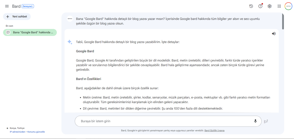Image resolution: width=294 pixels, height=139 pixels.
Task: Select recent chat Bana "Google Bard" hakkında
Action: tap(30, 32)
